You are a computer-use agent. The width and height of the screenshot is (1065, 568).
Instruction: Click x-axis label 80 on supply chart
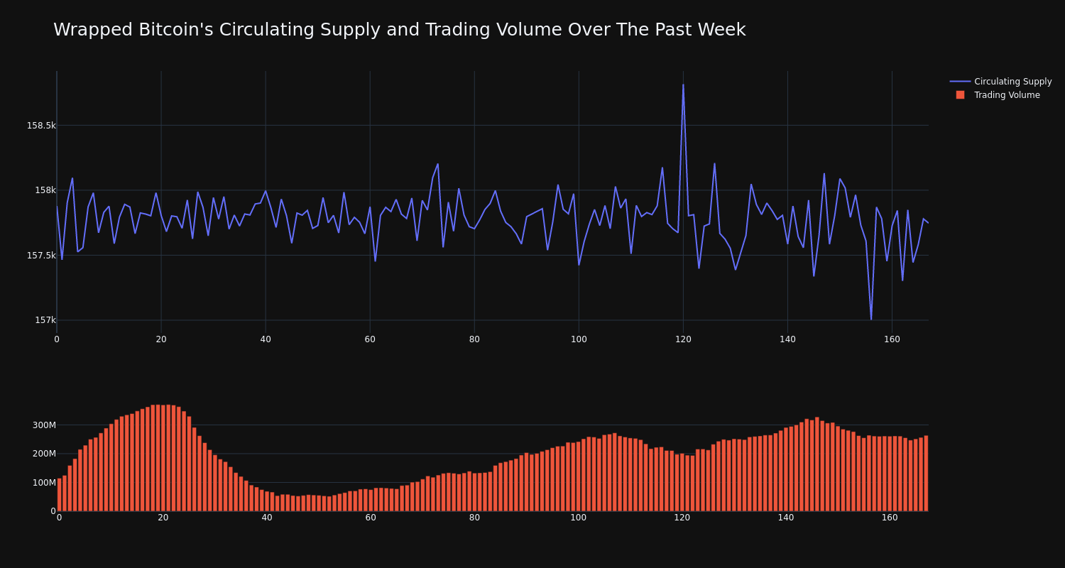point(474,339)
